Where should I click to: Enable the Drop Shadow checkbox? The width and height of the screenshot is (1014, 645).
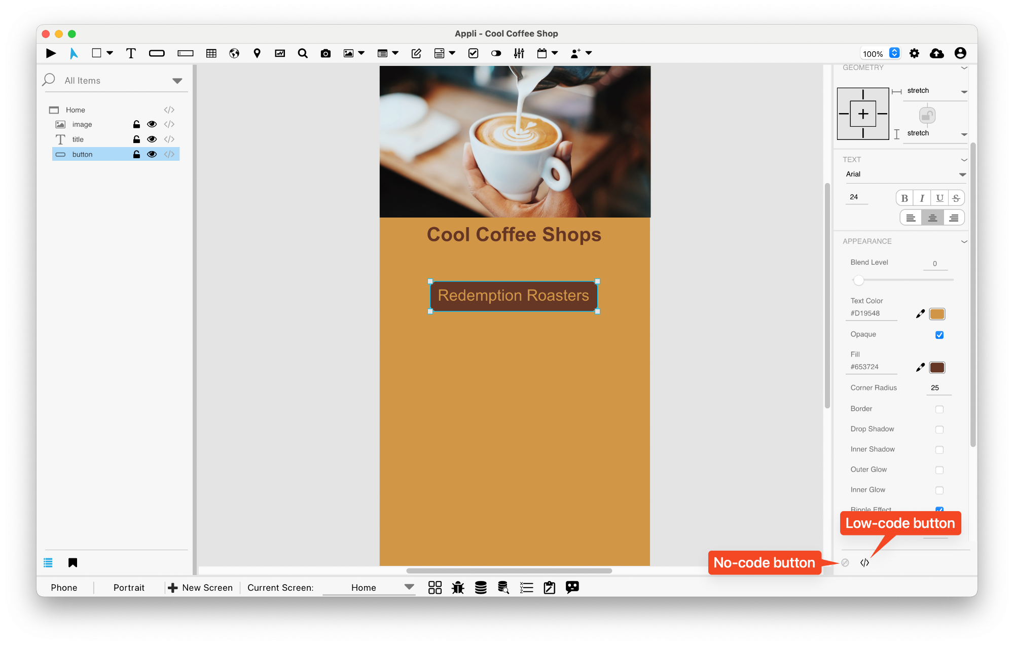939,429
